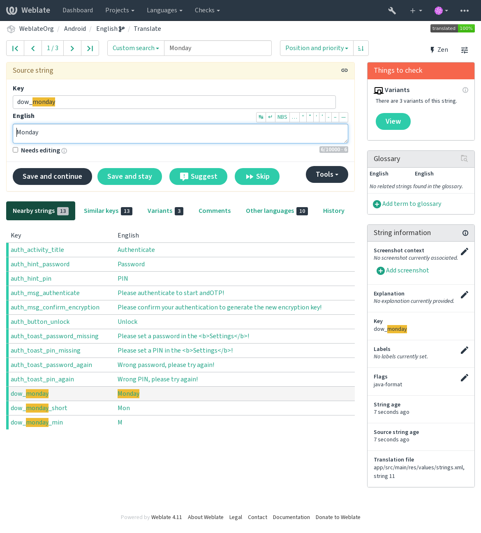Edit Screenshot context pencil icon

pos(465,252)
